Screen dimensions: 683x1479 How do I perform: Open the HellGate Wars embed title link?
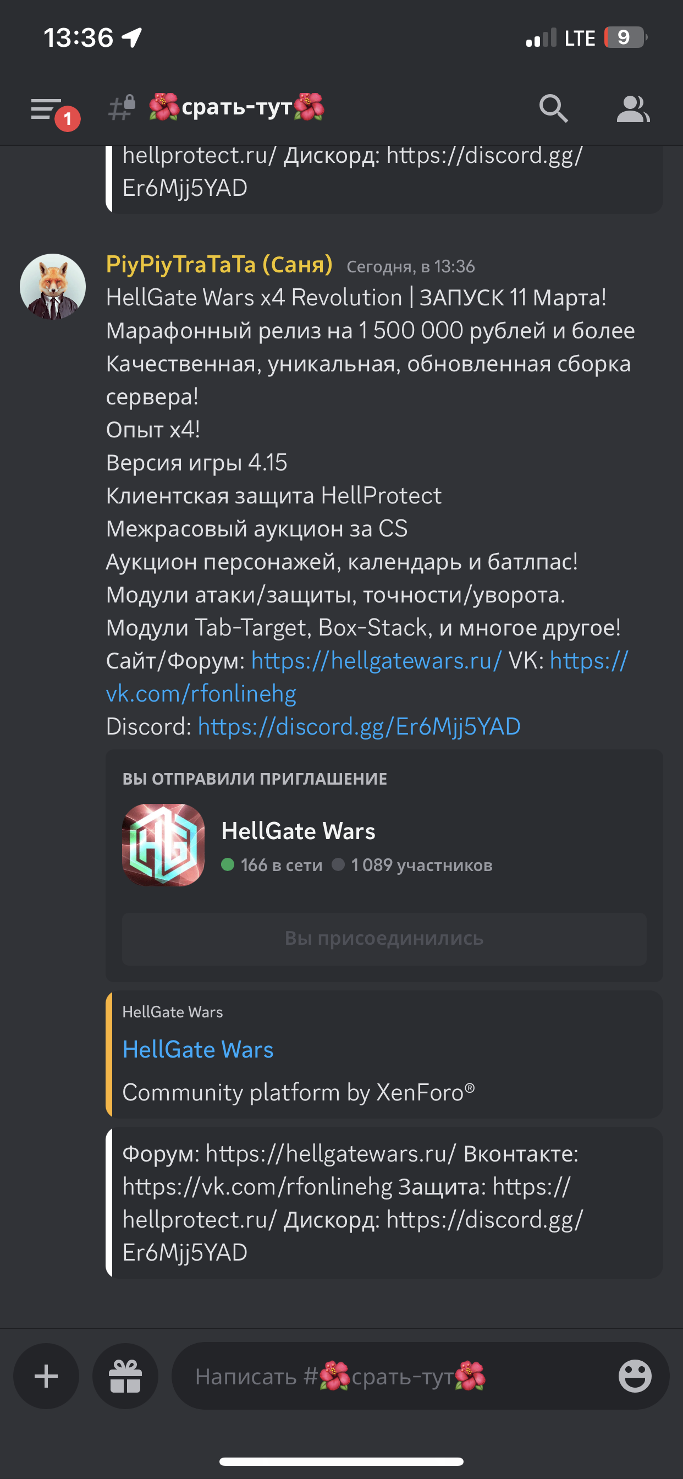pyautogui.click(x=198, y=1049)
